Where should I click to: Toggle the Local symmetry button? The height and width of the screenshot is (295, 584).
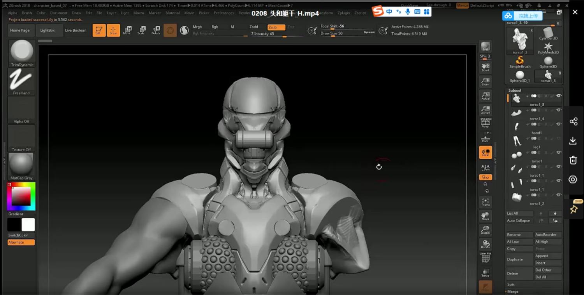tap(485, 153)
